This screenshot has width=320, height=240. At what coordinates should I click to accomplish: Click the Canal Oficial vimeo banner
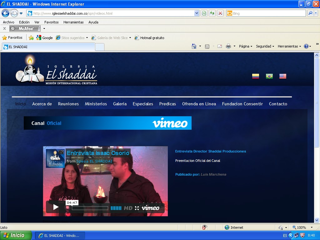(x=107, y=123)
